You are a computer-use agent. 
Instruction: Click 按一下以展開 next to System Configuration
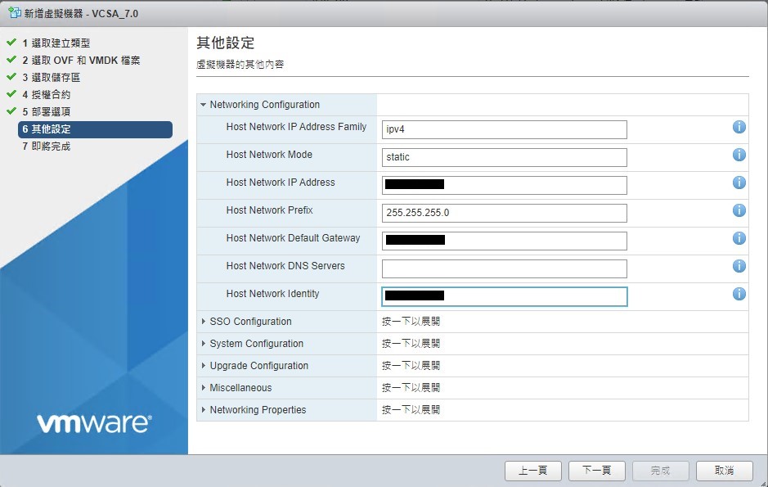click(x=411, y=344)
